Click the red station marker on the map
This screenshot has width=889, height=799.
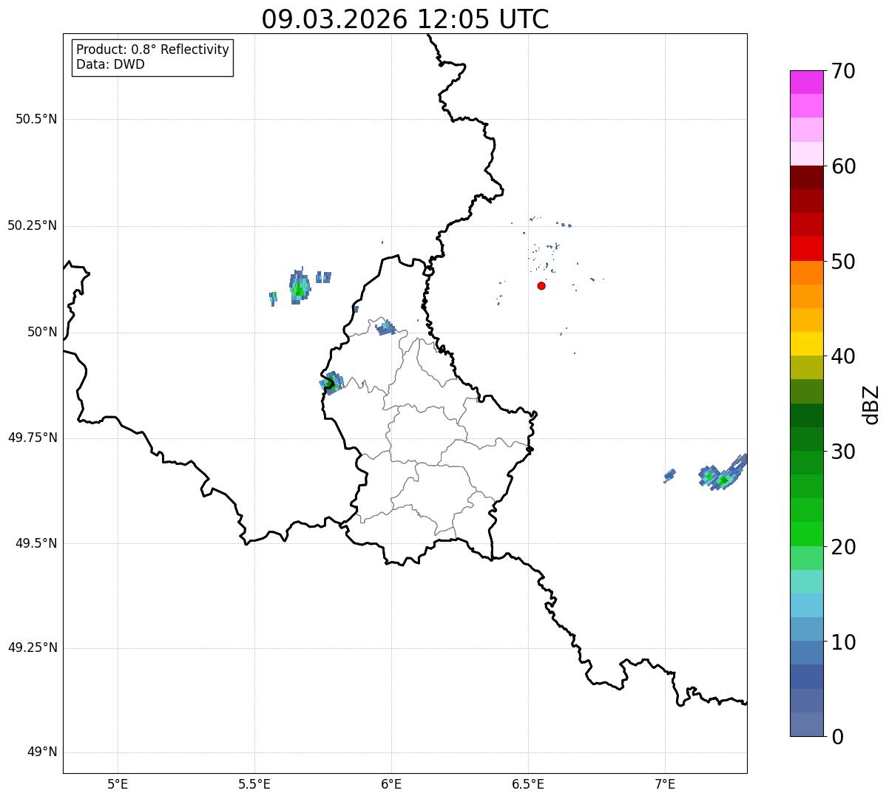541,285
